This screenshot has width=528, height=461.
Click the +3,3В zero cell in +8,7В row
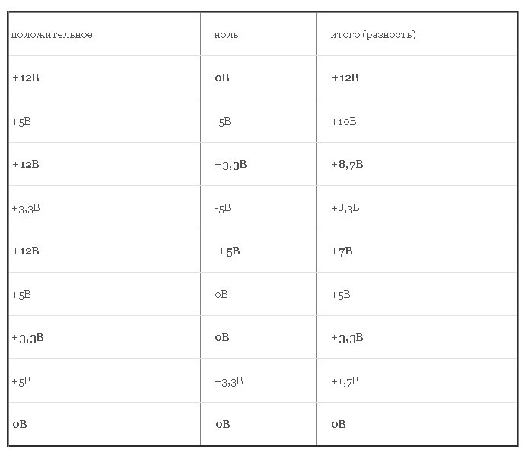tap(231, 164)
